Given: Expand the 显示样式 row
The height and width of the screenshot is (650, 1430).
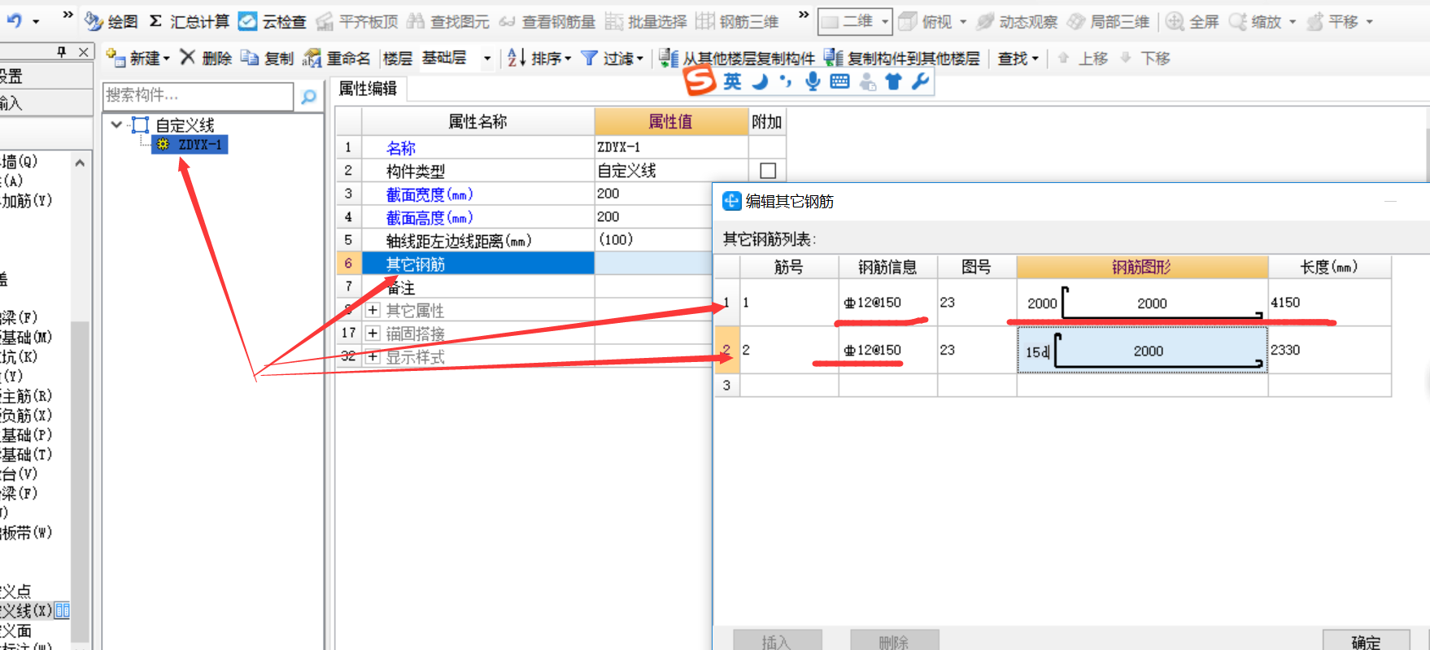Looking at the screenshot, I should pyautogui.click(x=373, y=356).
